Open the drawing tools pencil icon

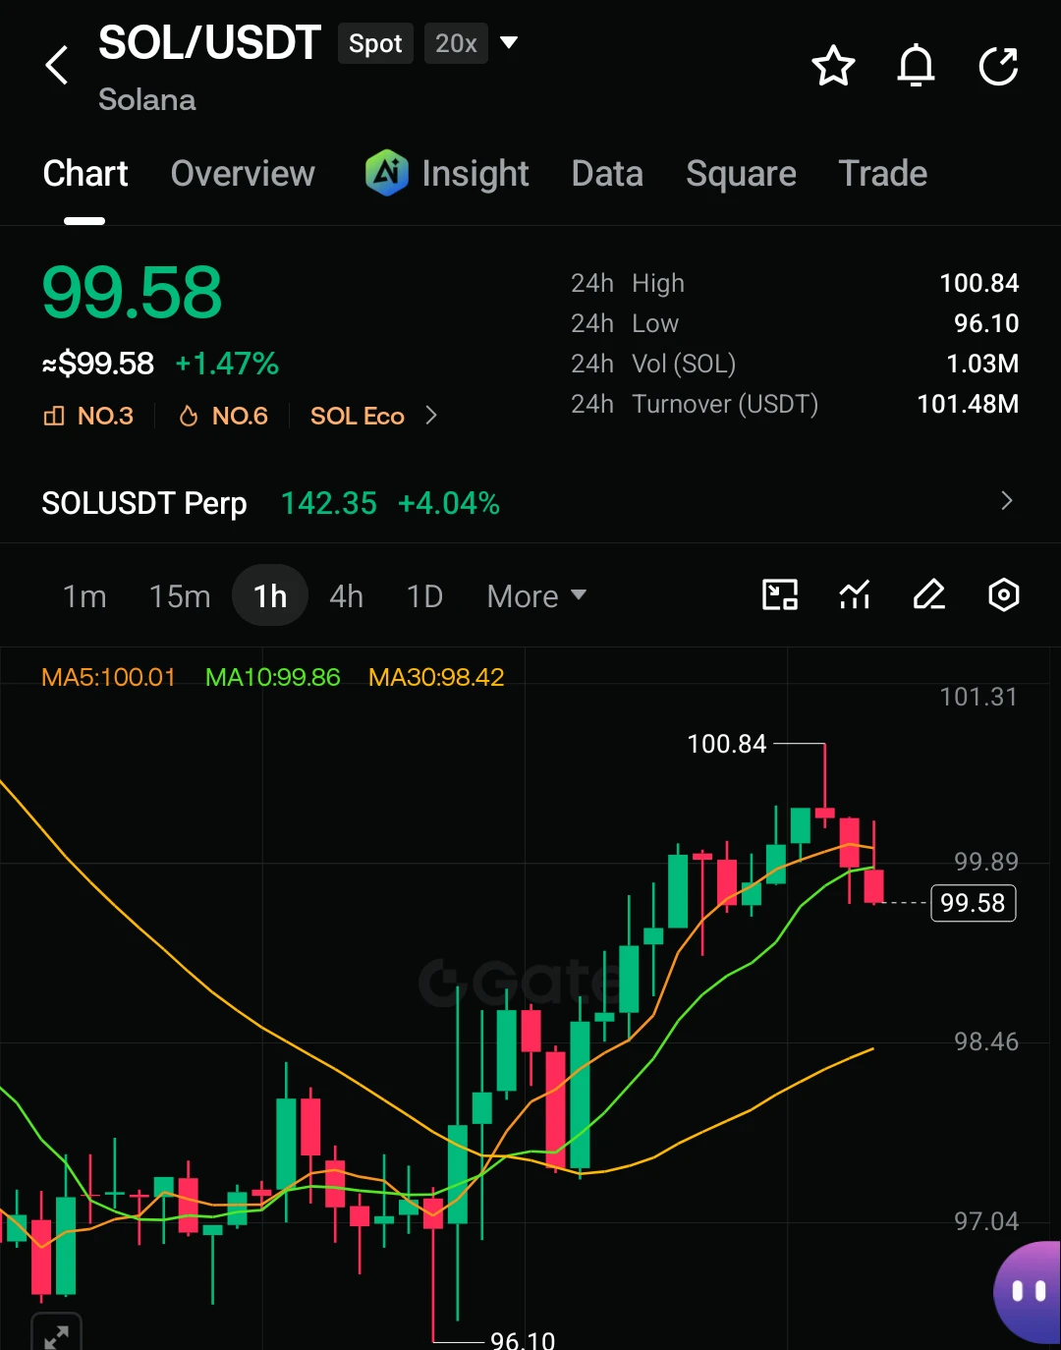928,594
